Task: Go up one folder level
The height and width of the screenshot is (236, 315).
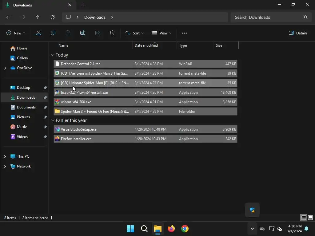Action: click(38, 17)
